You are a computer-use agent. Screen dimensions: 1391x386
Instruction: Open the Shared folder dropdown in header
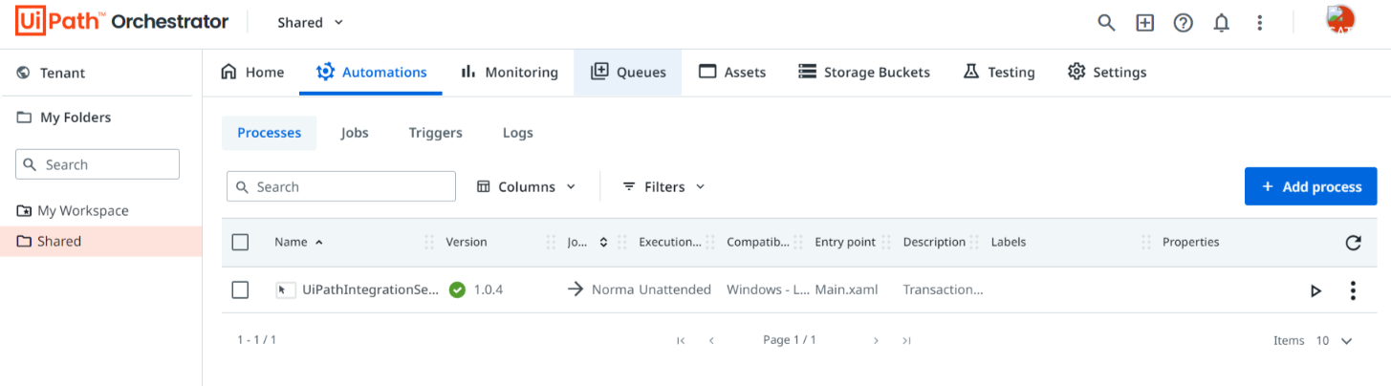pyautogui.click(x=311, y=22)
